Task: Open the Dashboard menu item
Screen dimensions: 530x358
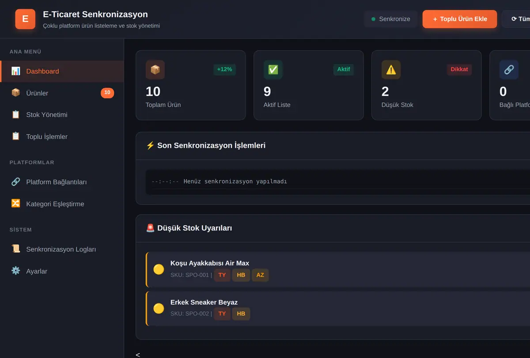Action: pyautogui.click(x=62, y=71)
